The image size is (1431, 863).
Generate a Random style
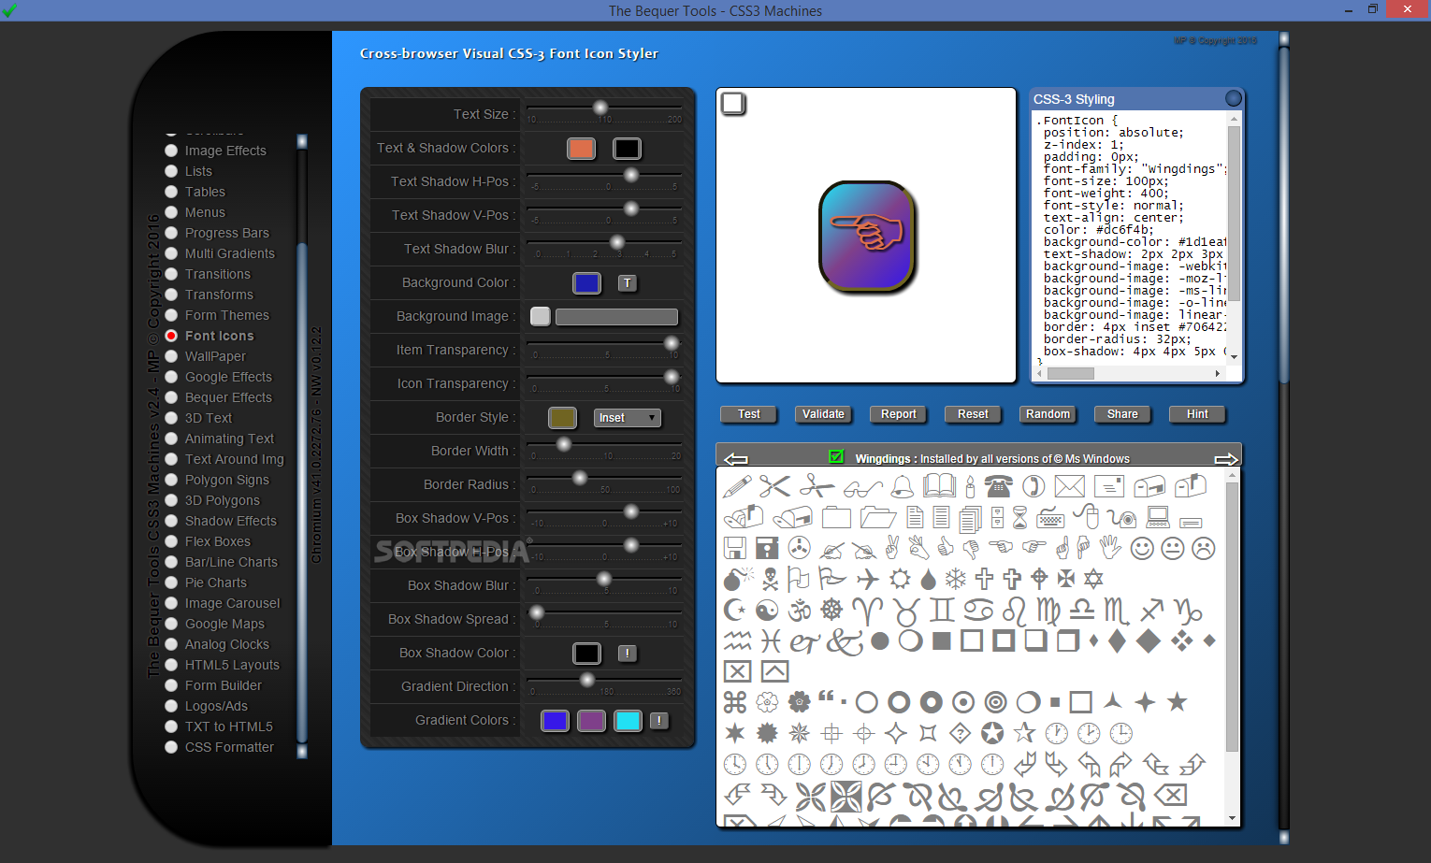click(x=1048, y=414)
